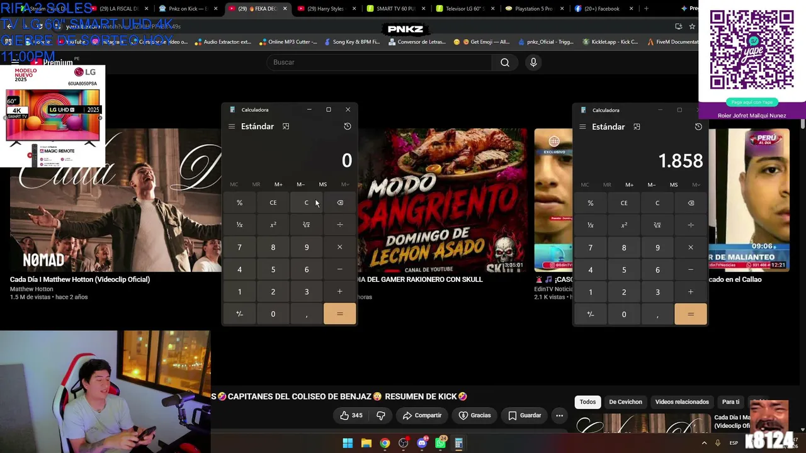Viewport: 806px width, 453px height.
Task: Open the Matthew Hotton channel link
Action: pos(31,289)
